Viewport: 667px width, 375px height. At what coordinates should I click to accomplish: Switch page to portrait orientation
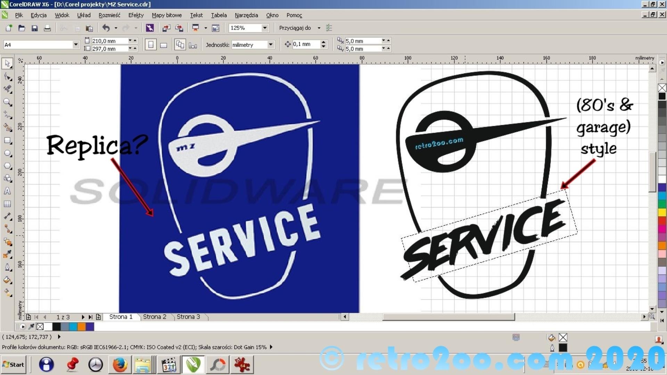(x=150, y=45)
